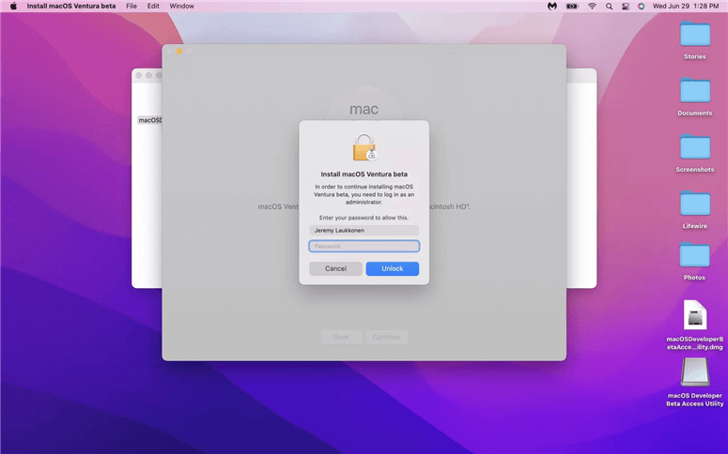Click the dimmed Back button in installer
The image size is (728, 454).
click(x=341, y=337)
